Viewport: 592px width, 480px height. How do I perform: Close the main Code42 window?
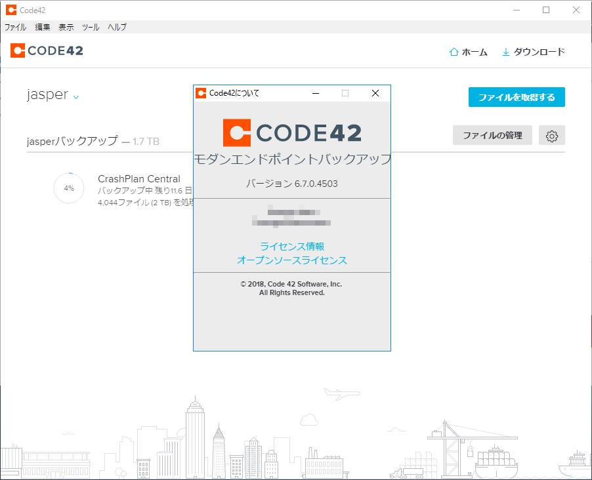click(576, 10)
